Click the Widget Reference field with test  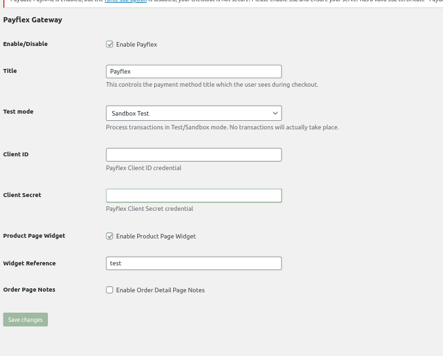194,263
